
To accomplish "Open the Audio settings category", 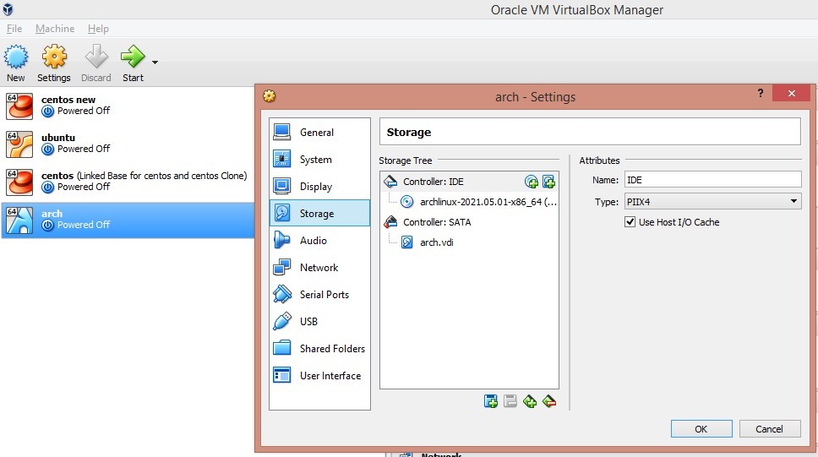I will pyautogui.click(x=319, y=241).
